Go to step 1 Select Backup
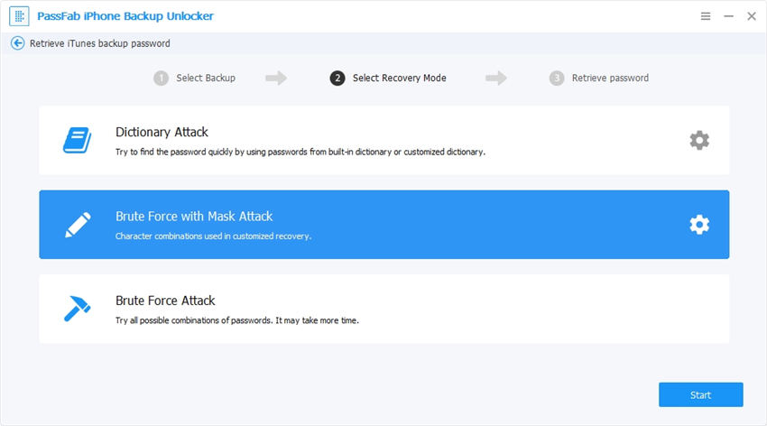Image resolution: width=767 pixels, height=426 pixels. (x=195, y=79)
